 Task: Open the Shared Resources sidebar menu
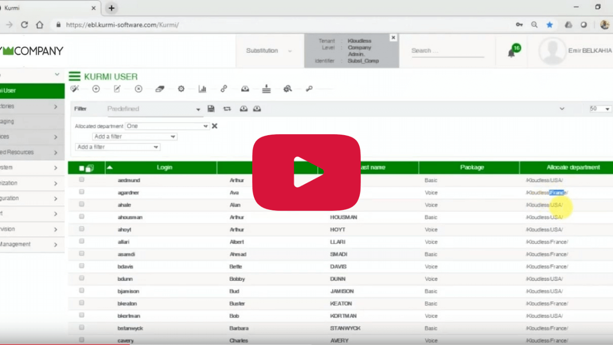[x=32, y=152]
